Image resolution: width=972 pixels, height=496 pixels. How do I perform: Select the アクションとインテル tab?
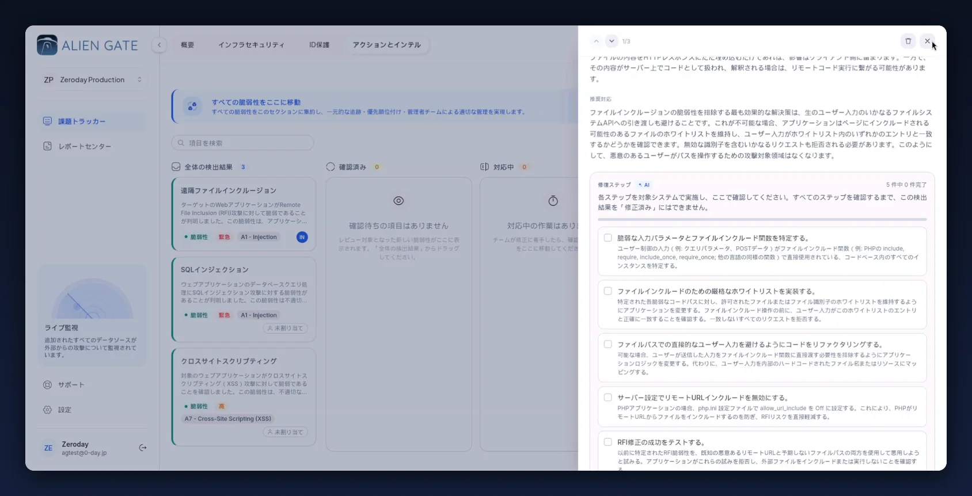point(387,45)
